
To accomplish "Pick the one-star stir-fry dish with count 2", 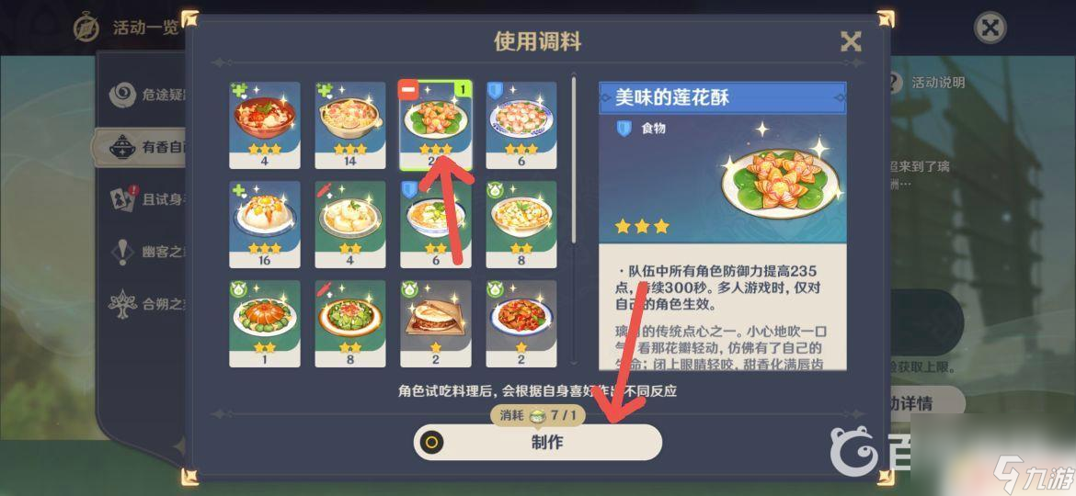I will pos(521,323).
